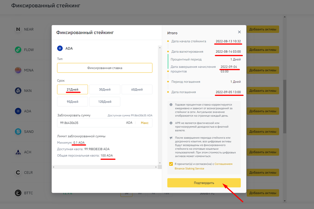Viewport: 314px width, 209px height.
Task: Click the staking start date 2022-08-13 10:32
Action: click(228, 41)
